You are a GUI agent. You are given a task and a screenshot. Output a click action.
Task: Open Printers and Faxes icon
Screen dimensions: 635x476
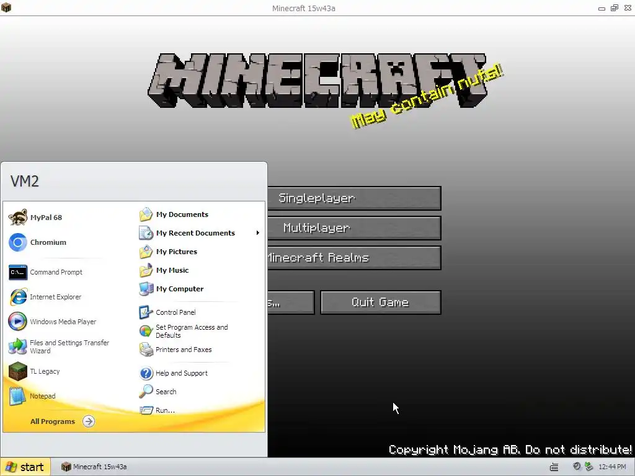click(x=146, y=350)
